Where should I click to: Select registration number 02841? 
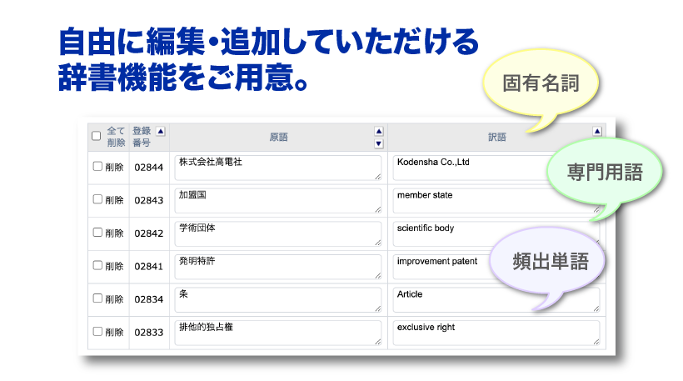coord(148,266)
